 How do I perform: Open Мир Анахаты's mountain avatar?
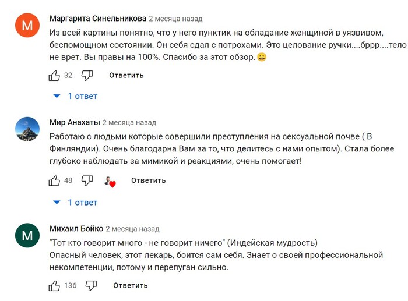click(27, 129)
